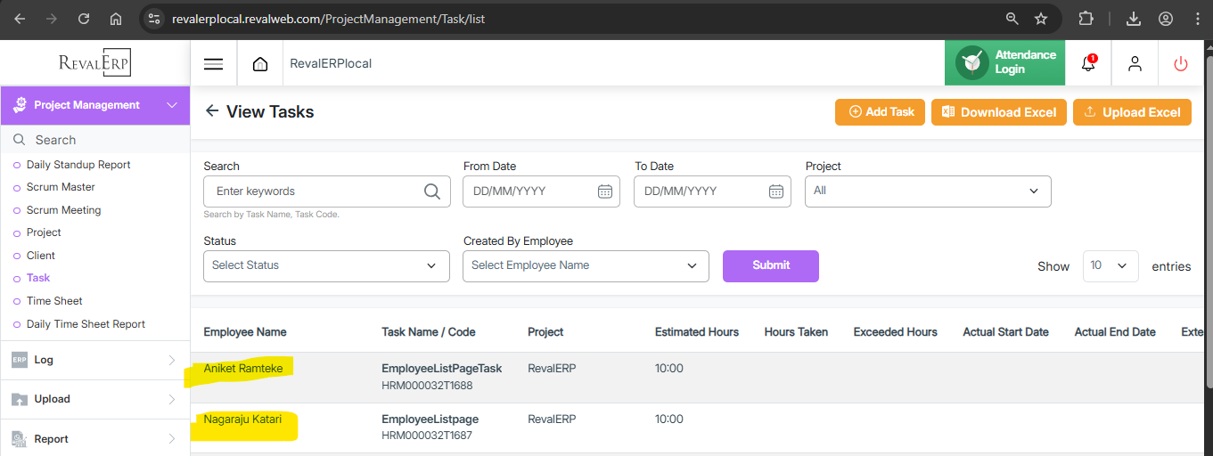Open the Project dropdown showing All
The width and height of the screenshot is (1213, 456).
[927, 191]
